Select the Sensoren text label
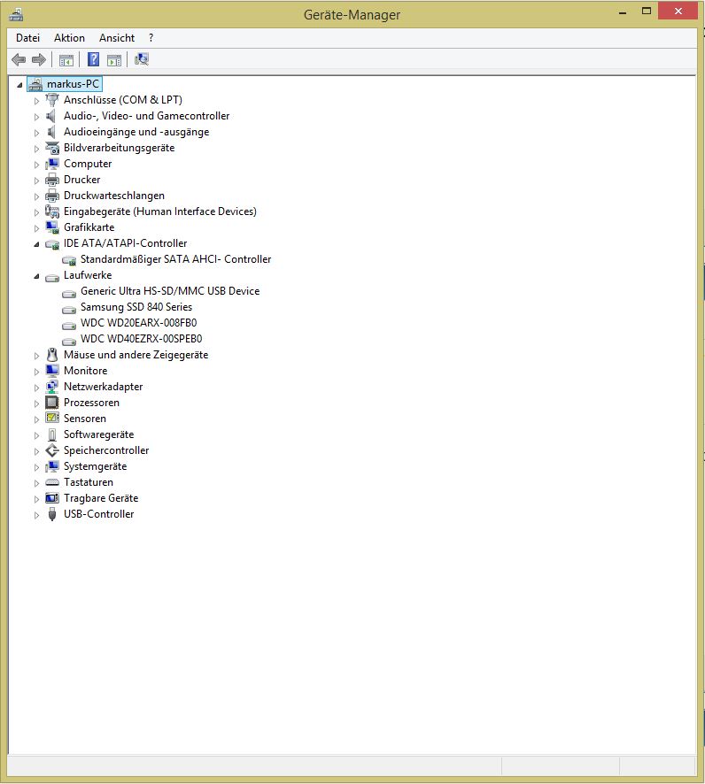The width and height of the screenshot is (705, 784). [x=85, y=419]
